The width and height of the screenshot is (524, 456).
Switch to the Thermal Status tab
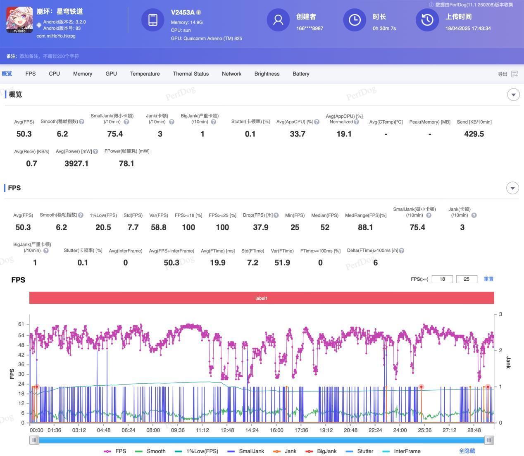pos(191,74)
